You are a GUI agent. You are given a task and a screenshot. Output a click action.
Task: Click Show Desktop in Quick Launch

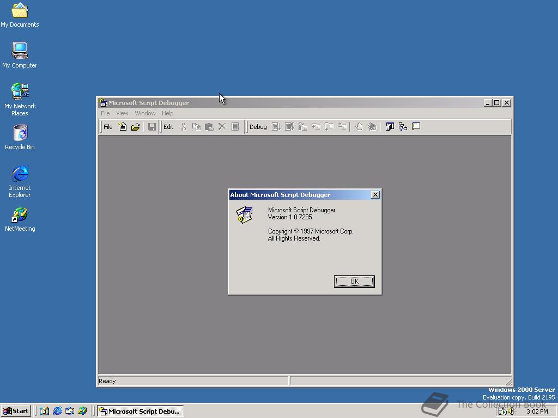(x=45, y=411)
